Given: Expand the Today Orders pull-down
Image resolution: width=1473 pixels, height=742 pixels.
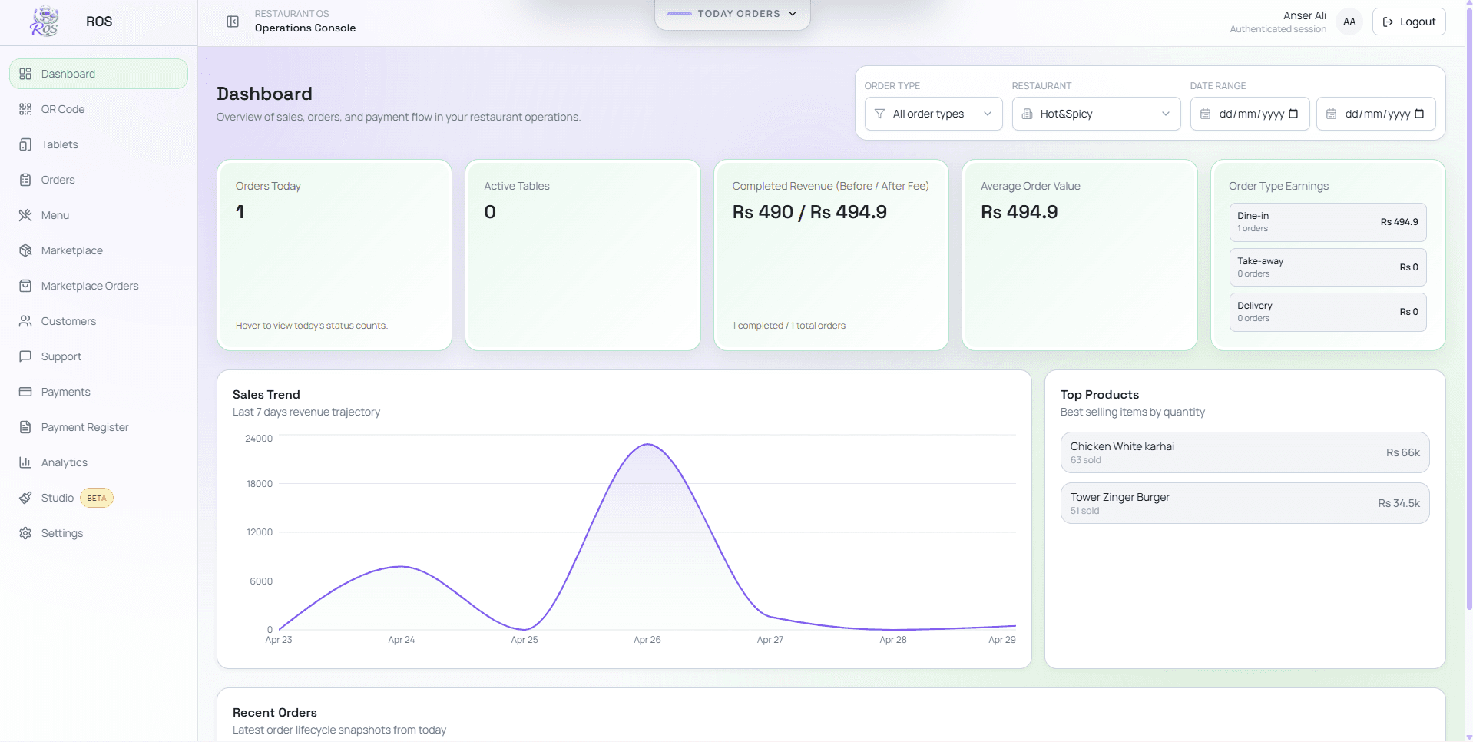Looking at the screenshot, I should pos(732,14).
